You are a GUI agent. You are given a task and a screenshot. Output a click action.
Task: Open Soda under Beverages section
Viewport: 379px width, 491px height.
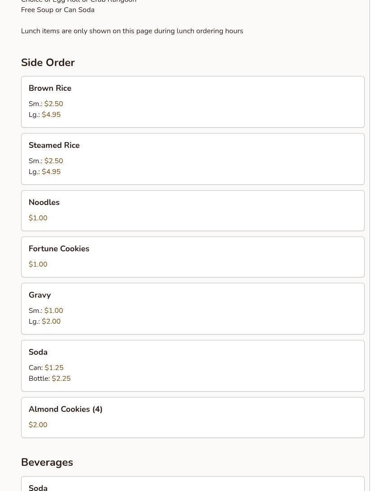tap(38, 487)
